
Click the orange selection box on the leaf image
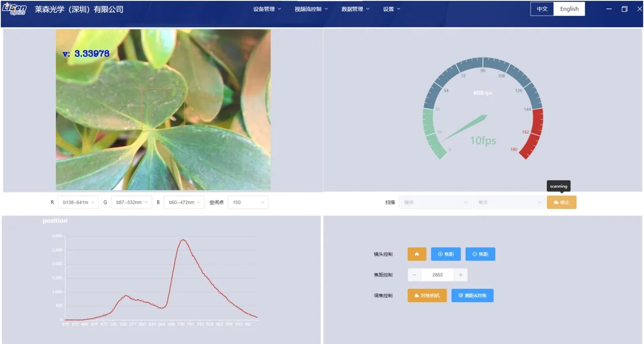pyautogui.click(x=163, y=109)
